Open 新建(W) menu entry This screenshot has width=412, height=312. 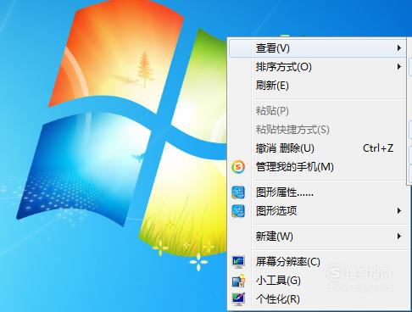(318, 236)
